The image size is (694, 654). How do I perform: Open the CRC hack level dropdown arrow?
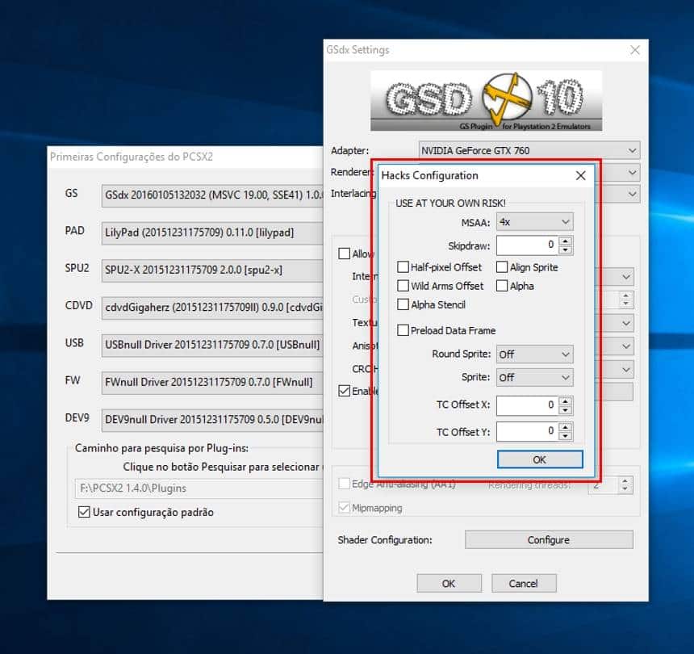click(626, 370)
